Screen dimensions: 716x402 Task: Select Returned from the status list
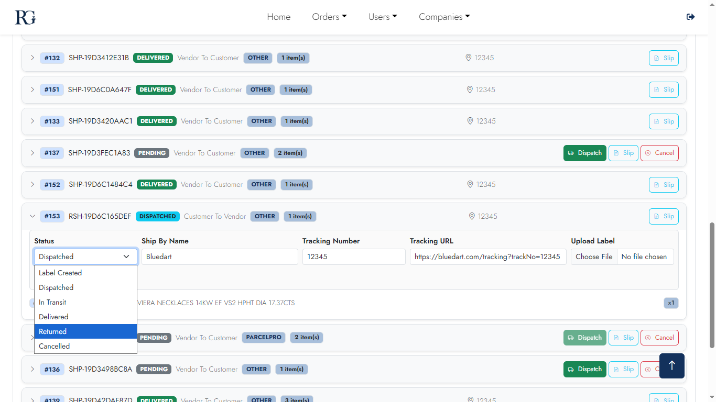(x=85, y=331)
